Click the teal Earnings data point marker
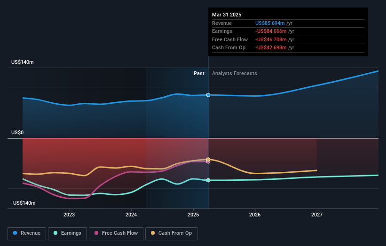Image resolution: width=386 pixels, height=246 pixels. (208, 180)
